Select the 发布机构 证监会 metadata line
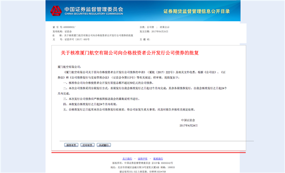The height and width of the screenshot is (173, 285). (62, 31)
